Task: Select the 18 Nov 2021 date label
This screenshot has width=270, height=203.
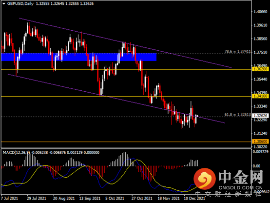Action: tap(169, 198)
